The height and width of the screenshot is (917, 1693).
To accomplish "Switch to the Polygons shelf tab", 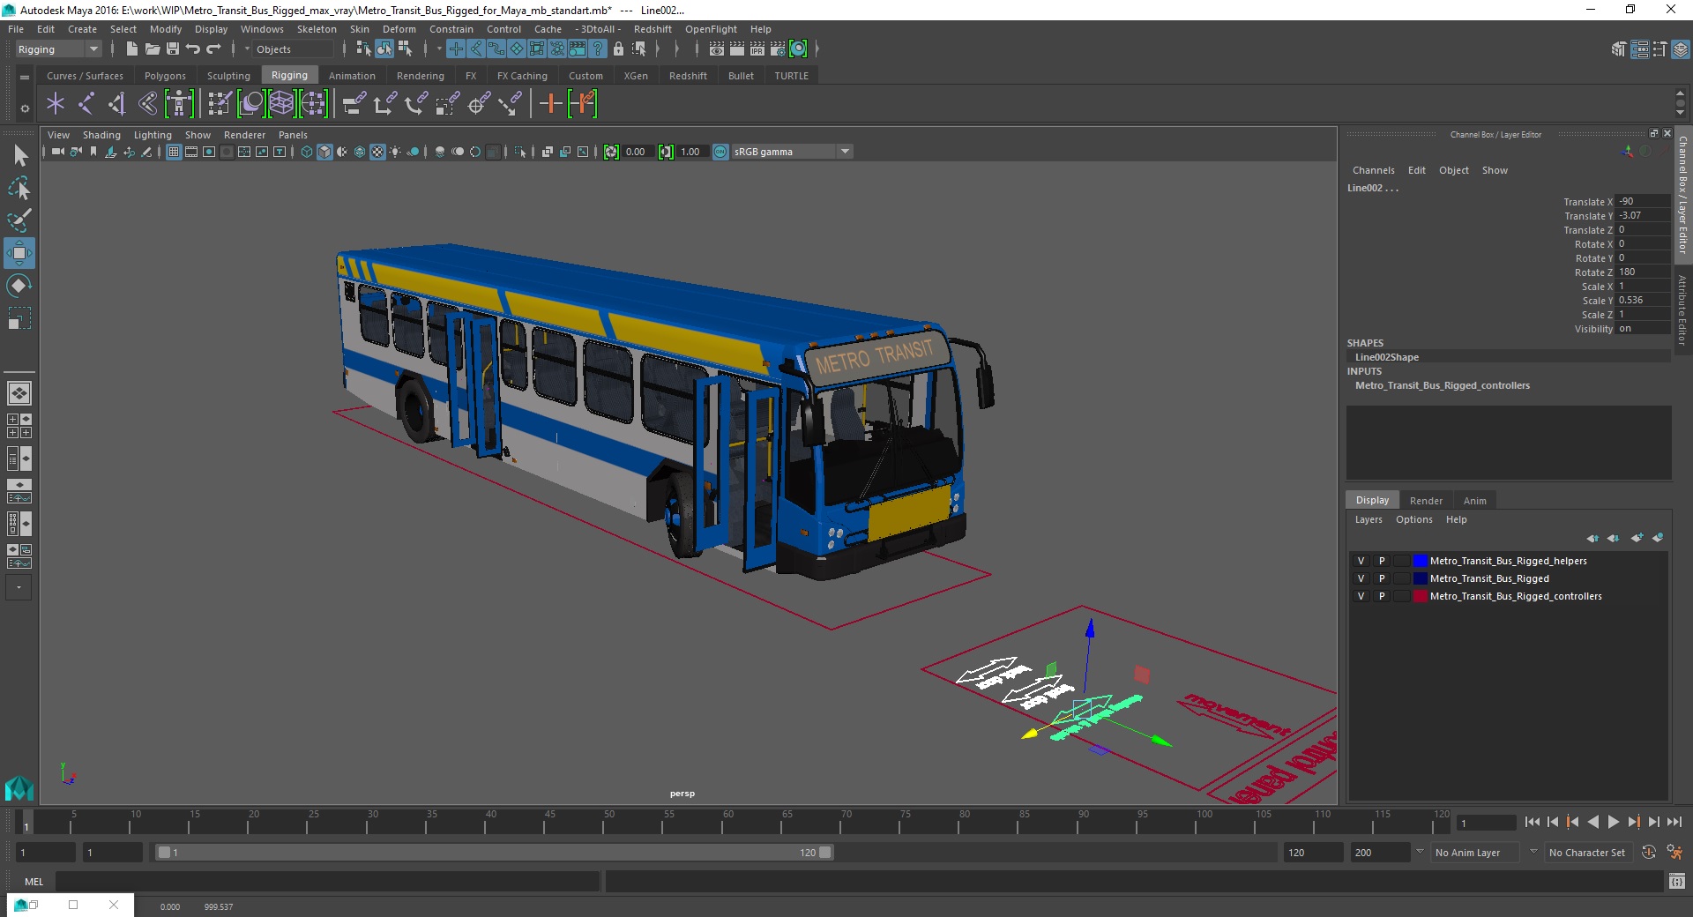I will tap(165, 76).
